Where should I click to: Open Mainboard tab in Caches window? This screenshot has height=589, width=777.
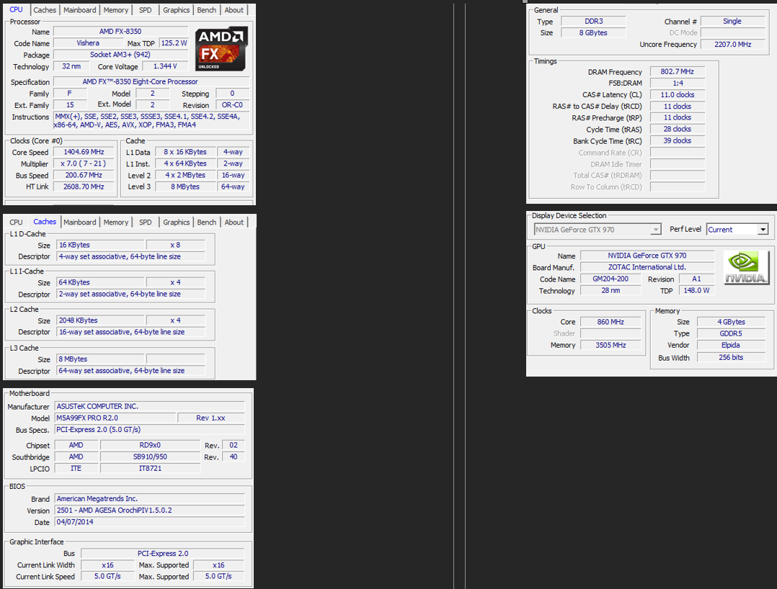80,222
